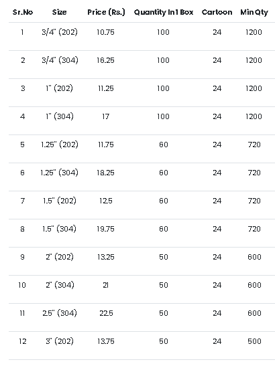Select the 2" (202) size cell

coord(60,257)
